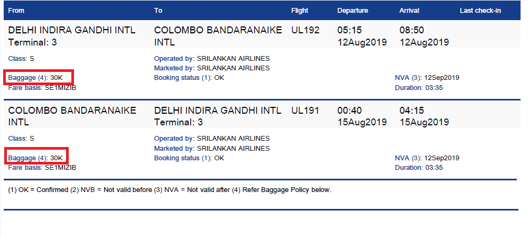529x238 pixels.
Task: Select the 05:15 departure time
Action: point(349,30)
